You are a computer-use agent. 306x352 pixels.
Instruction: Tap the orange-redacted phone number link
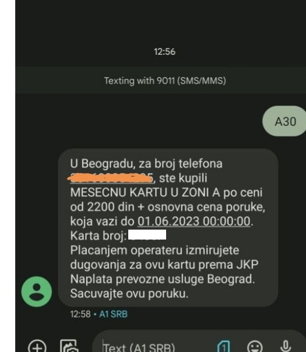click(x=111, y=178)
